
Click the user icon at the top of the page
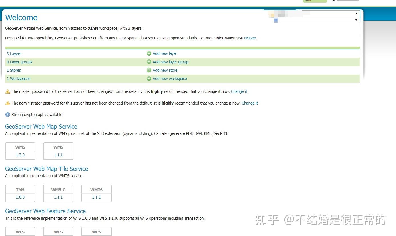click(x=334, y=1)
